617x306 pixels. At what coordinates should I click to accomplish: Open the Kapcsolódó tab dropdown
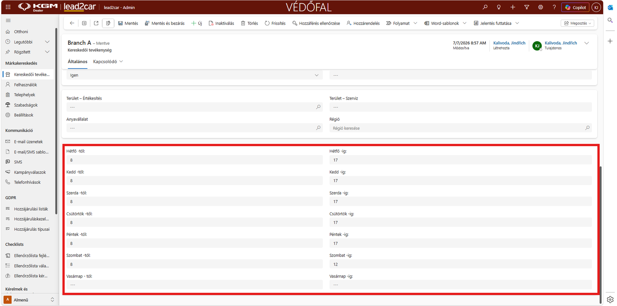108,62
